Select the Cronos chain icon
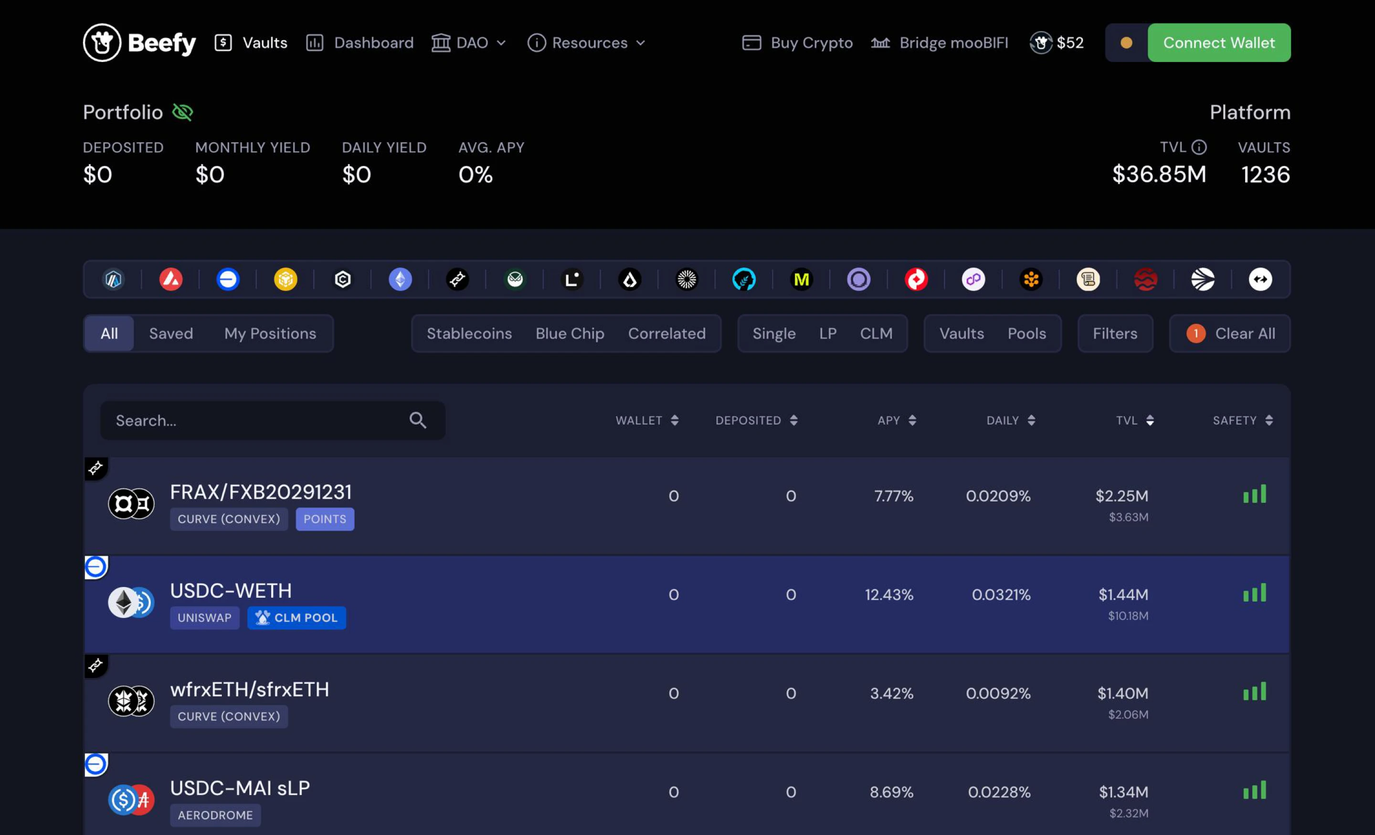This screenshot has width=1375, height=835. (343, 279)
